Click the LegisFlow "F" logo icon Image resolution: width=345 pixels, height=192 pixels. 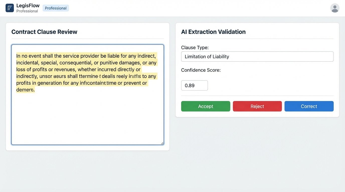(x=9, y=8)
